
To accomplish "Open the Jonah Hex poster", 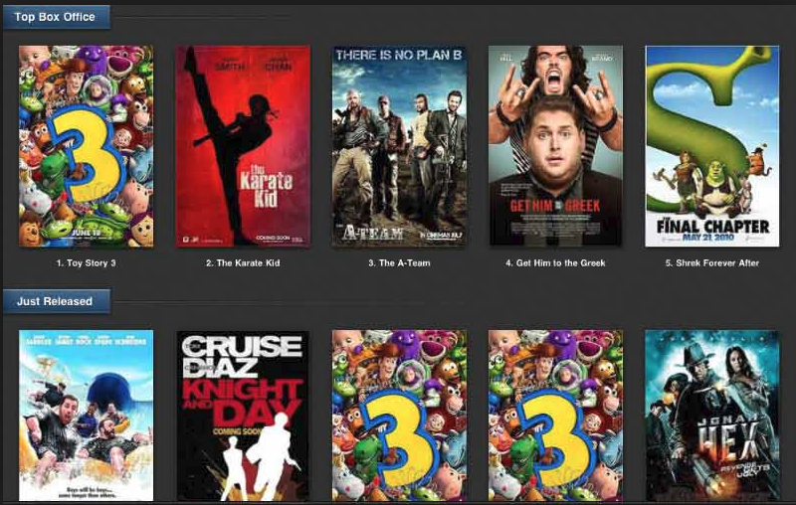I will [712, 416].
